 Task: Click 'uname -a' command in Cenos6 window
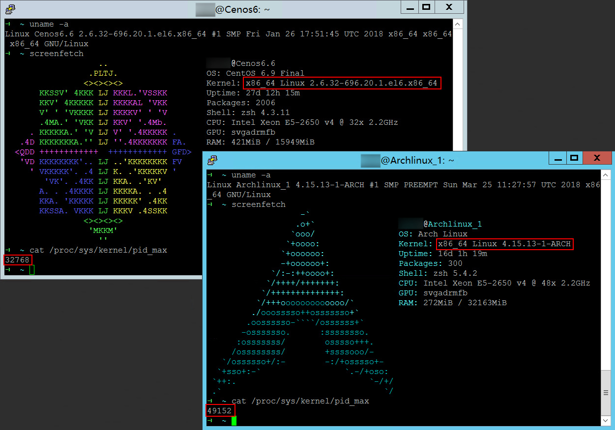click(49, 24)
